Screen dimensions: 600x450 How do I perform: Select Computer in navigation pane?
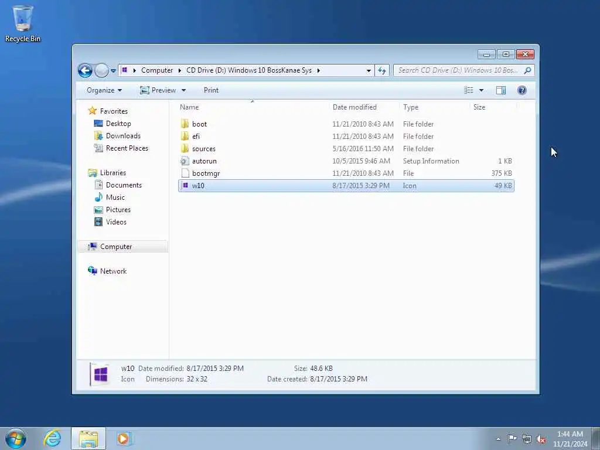[x=122, y=247]
